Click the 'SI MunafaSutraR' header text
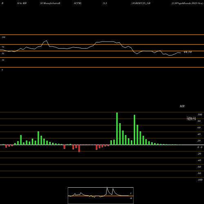This screenshot has width=204, height=204. tap(50, 3)
